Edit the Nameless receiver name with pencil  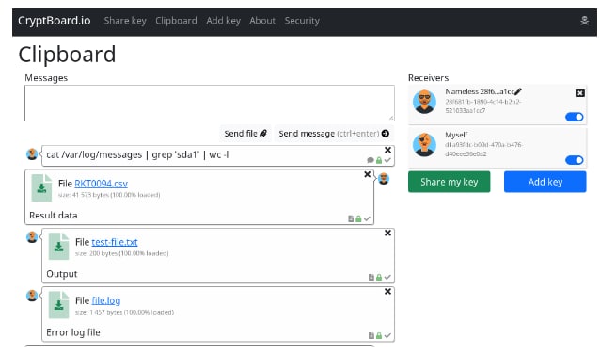tap(518, 91)
